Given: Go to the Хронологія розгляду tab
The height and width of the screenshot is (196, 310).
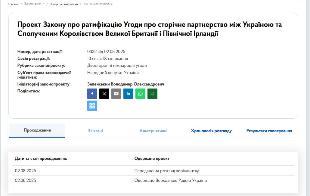Looking at the screenshot, I should [211, 131].
